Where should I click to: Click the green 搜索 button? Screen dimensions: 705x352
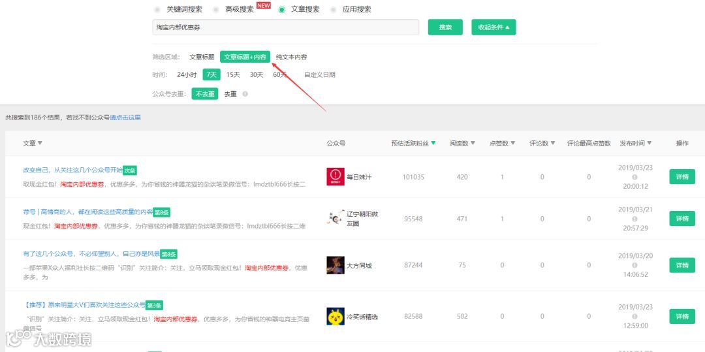click(445, 27)
